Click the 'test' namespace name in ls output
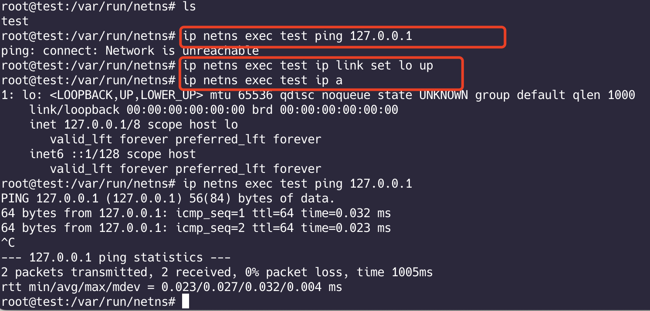 15,21
